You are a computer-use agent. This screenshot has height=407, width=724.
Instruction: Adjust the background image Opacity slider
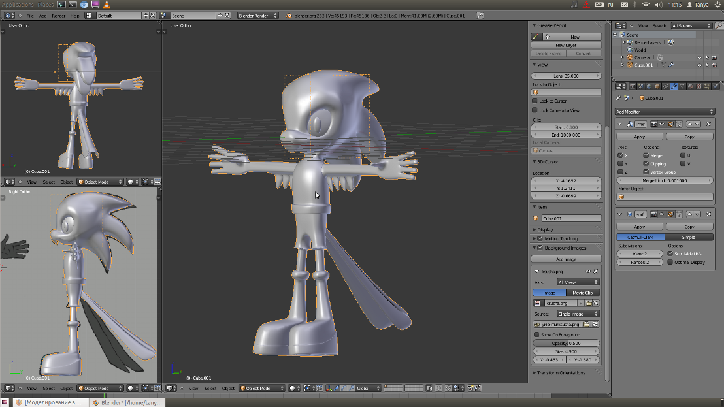(566, 343)
